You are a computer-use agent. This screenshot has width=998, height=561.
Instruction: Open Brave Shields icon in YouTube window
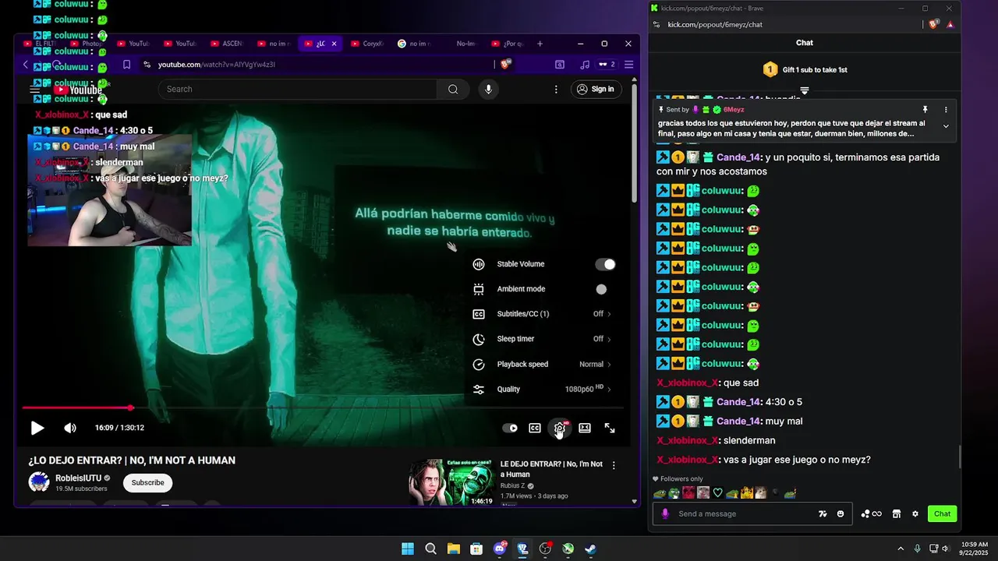(505, 65)
